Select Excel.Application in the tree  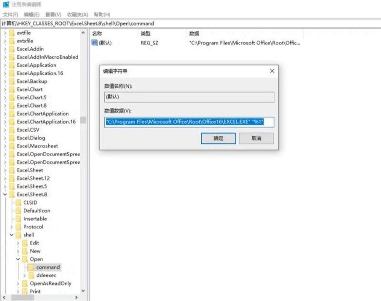click(37, 65)
